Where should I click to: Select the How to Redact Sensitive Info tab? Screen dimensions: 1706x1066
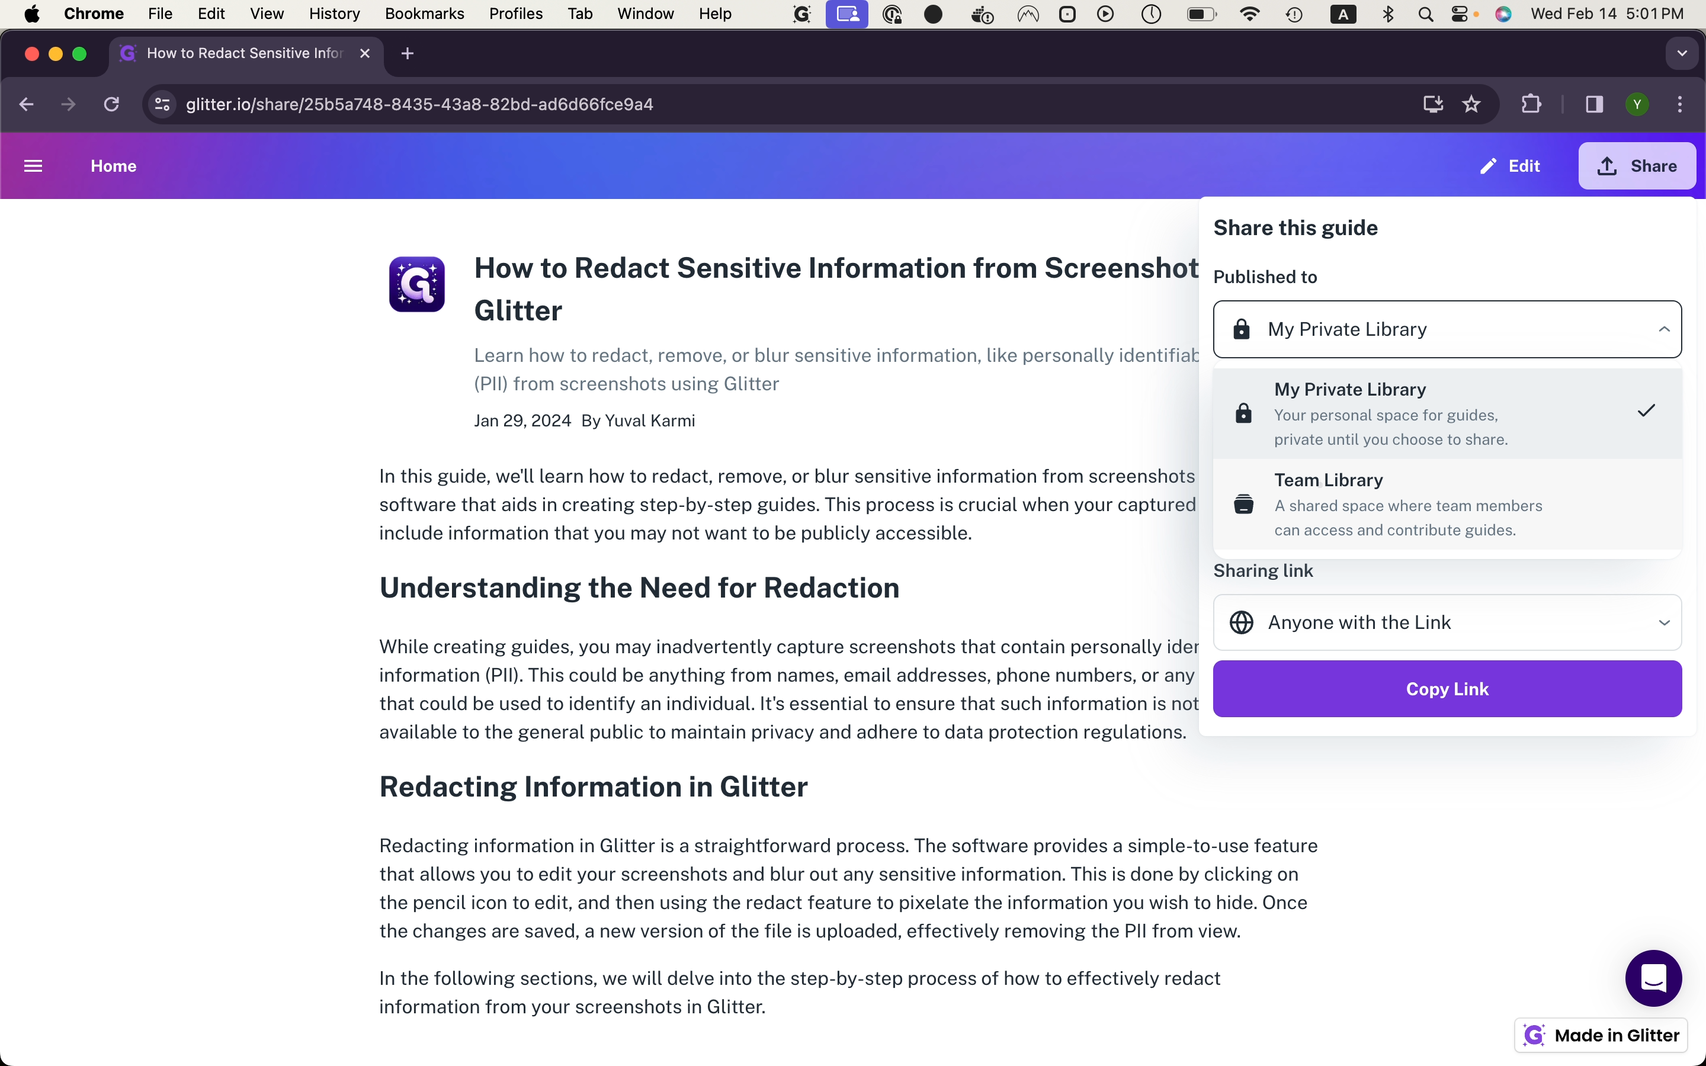coord(245,53)
